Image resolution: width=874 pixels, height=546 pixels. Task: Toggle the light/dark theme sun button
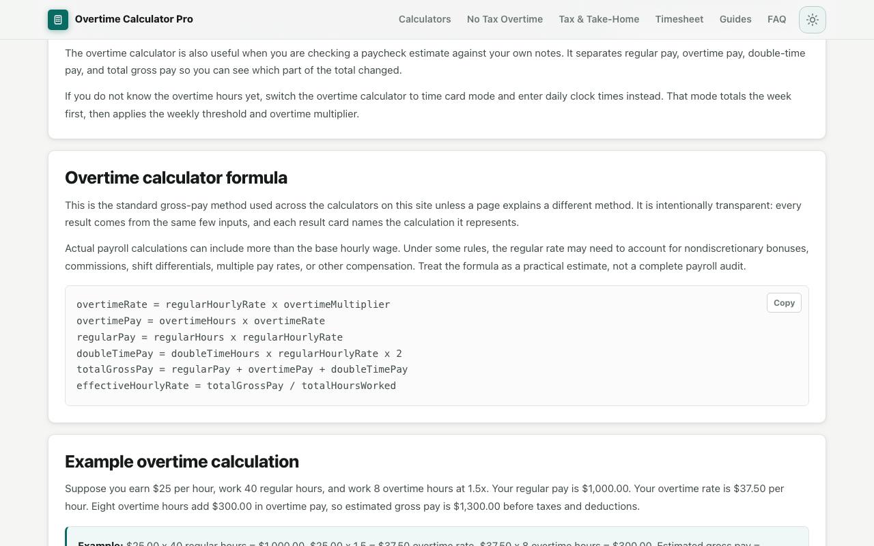pos(813,20)
